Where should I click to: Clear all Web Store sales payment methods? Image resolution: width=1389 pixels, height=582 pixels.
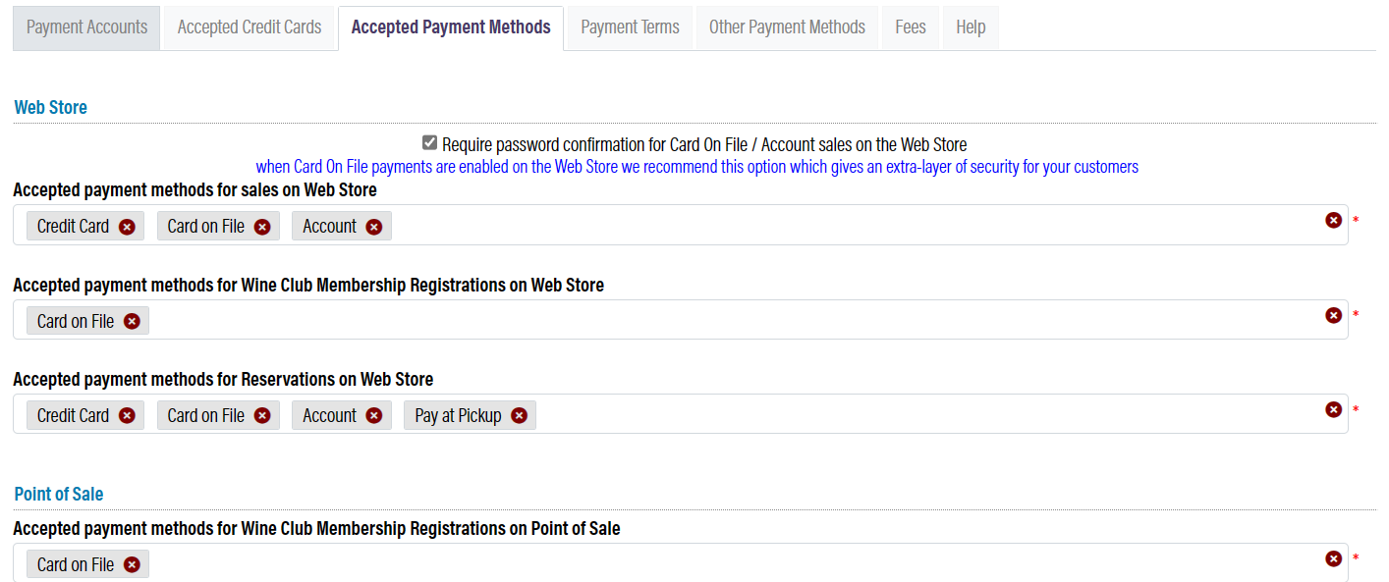(x=1333, y=220)
